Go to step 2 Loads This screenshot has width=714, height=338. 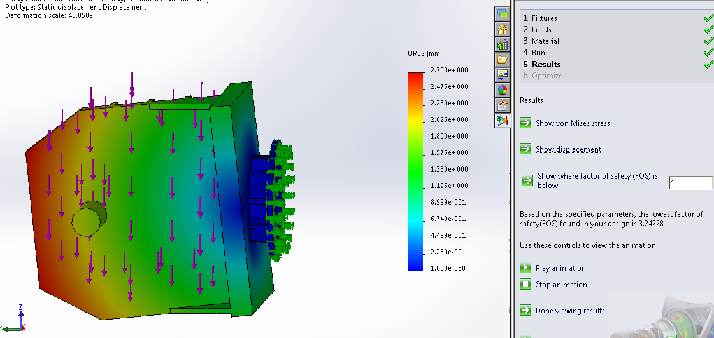[541, 30]
